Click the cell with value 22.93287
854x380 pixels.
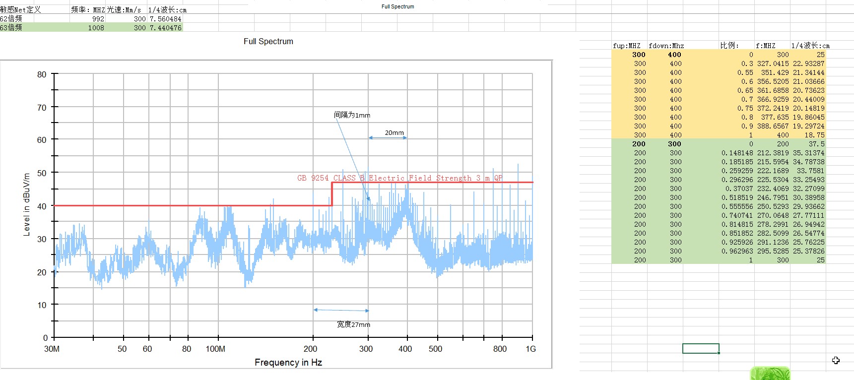point(808,63)
